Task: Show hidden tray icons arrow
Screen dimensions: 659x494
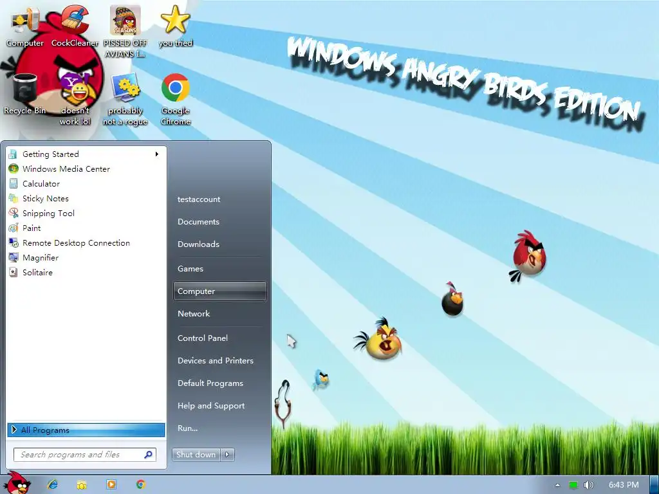Action: (x=558, y=485)
